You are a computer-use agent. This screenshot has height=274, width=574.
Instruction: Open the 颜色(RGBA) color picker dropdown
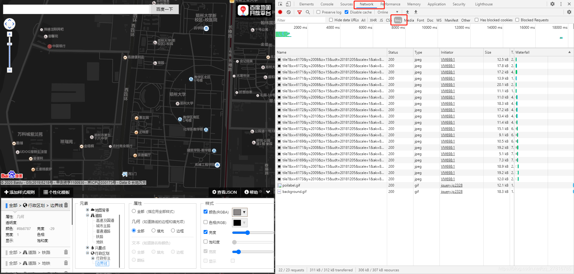(244, 212)
